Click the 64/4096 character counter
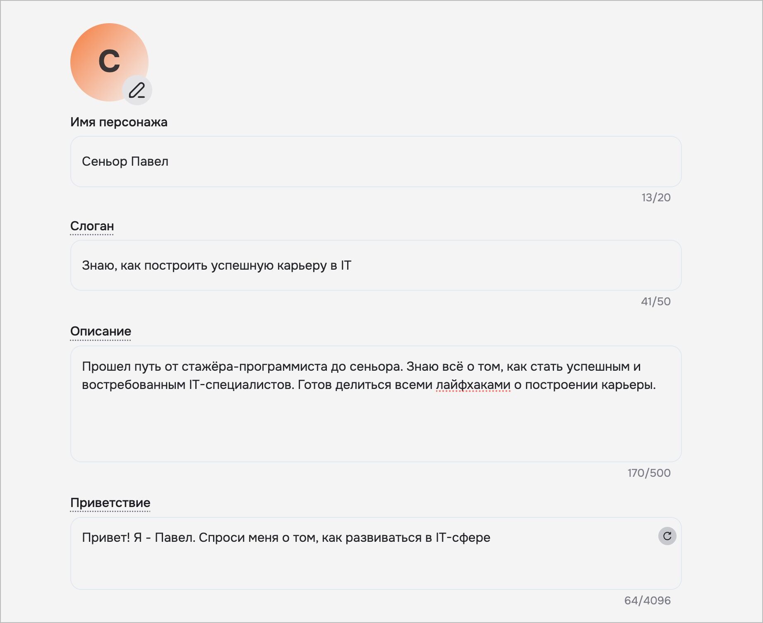The width and height of the screenshot is (763, 623). [x=647, y=601]
